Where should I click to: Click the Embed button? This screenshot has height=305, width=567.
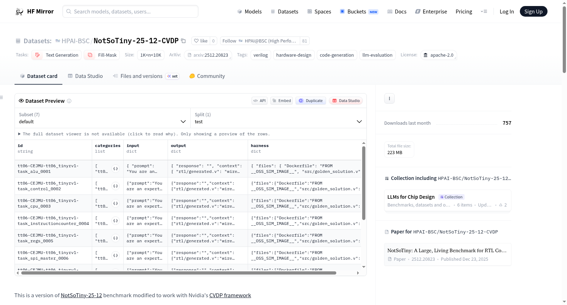282,101
